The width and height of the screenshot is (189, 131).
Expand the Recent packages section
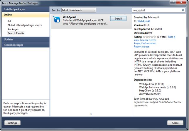pos(26,45)
